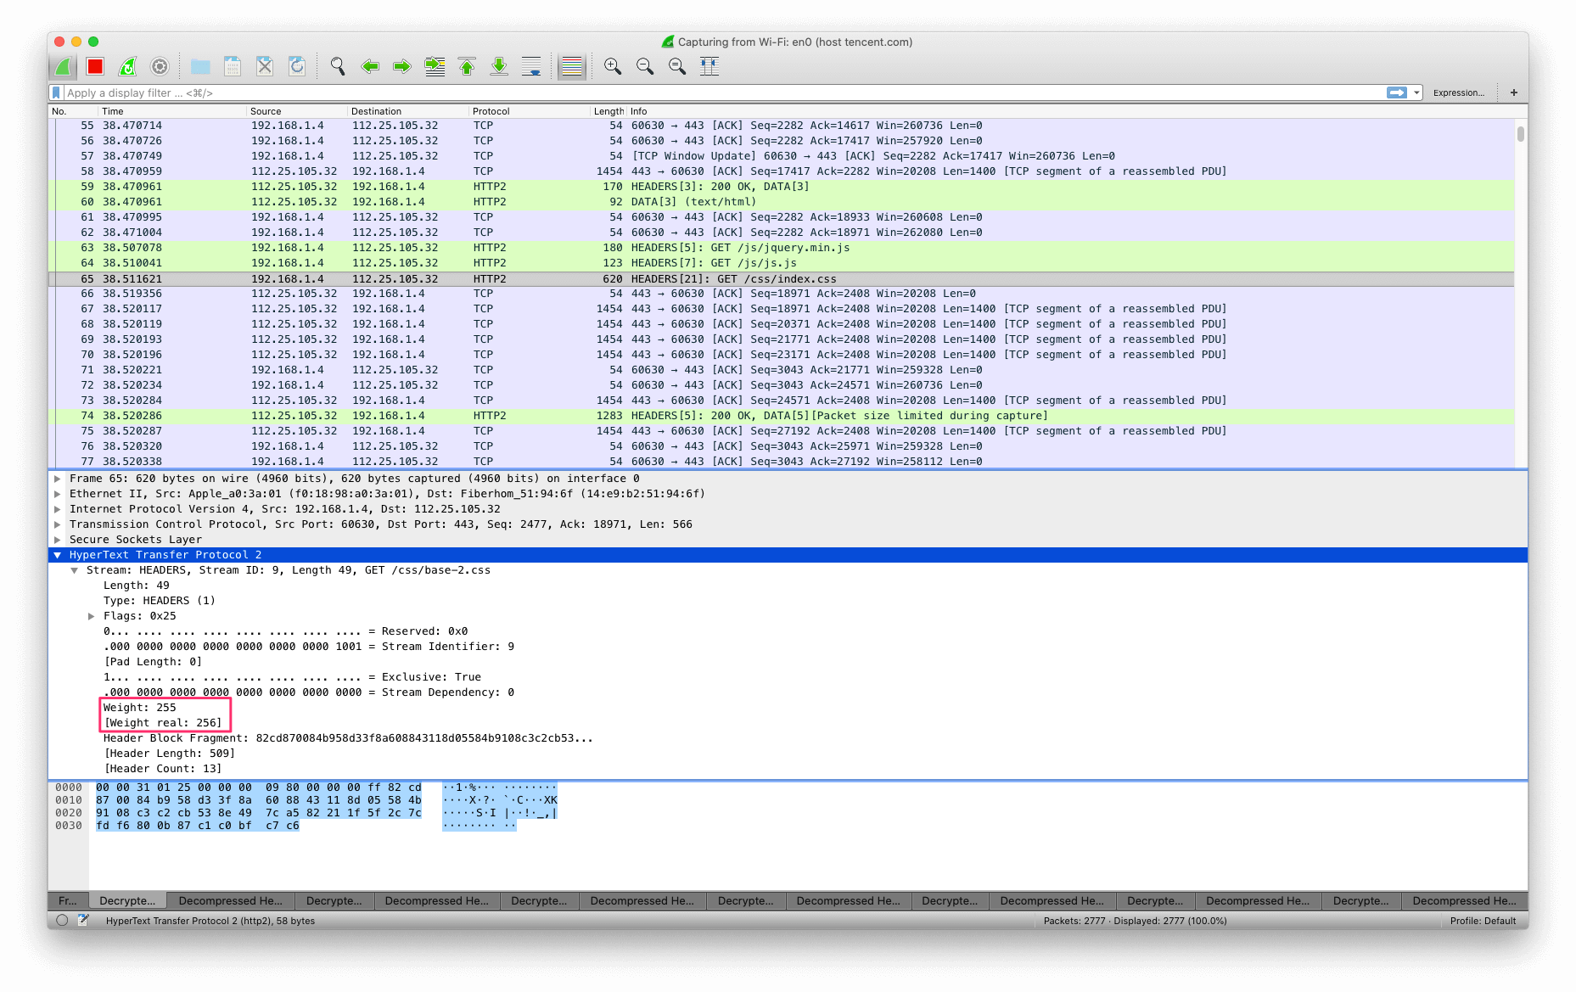
Task: Select packet 63 GET /js/jquery.min.js row
Action: (x=782, y=248)
